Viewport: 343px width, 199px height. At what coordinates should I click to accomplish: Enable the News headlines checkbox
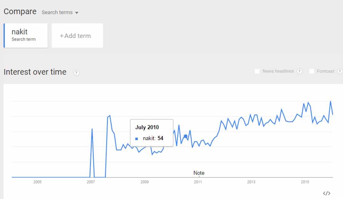coord(257,71)
